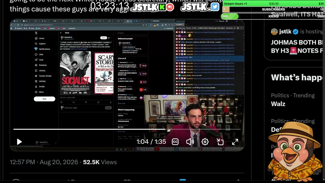Click the jstlk host avatar
Screen dimensions: 325x183
274,32
